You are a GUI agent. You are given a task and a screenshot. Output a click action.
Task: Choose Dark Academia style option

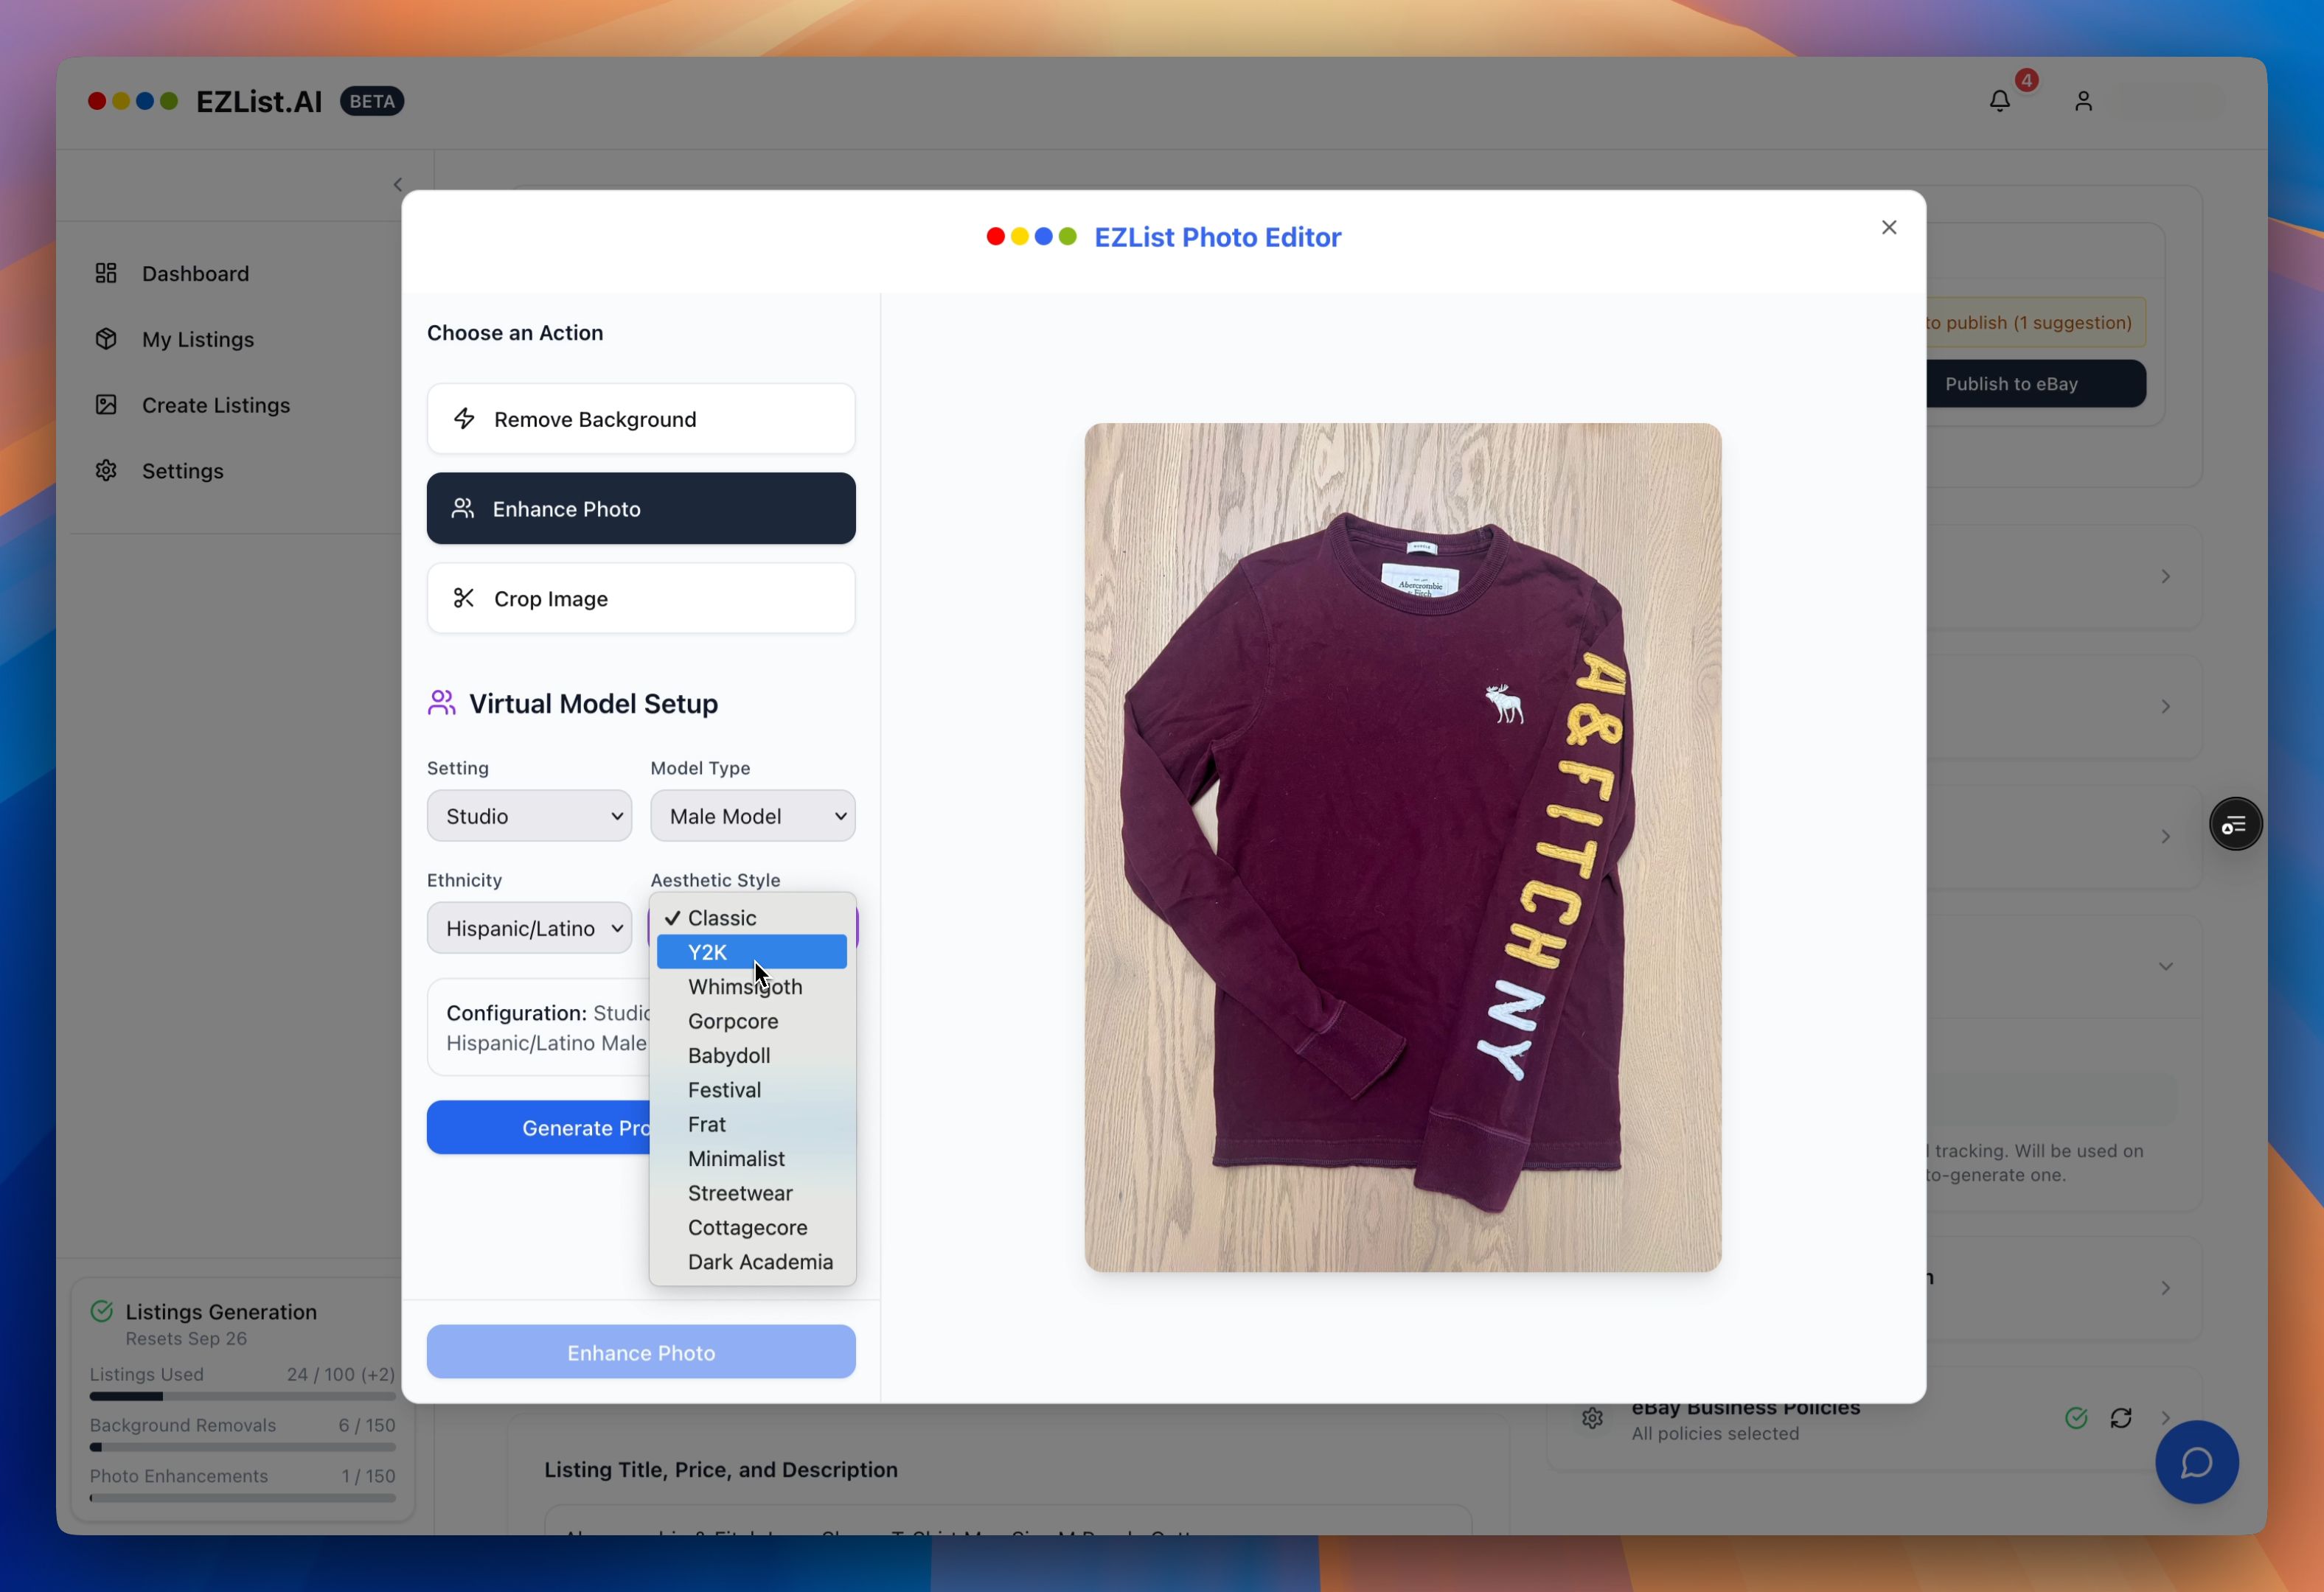point(759,1261)
